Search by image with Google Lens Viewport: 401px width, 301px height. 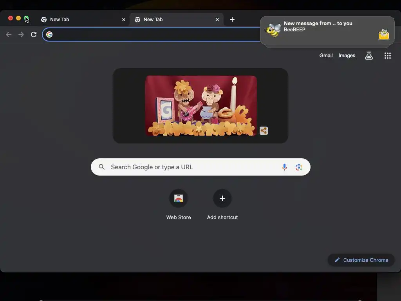298,167
